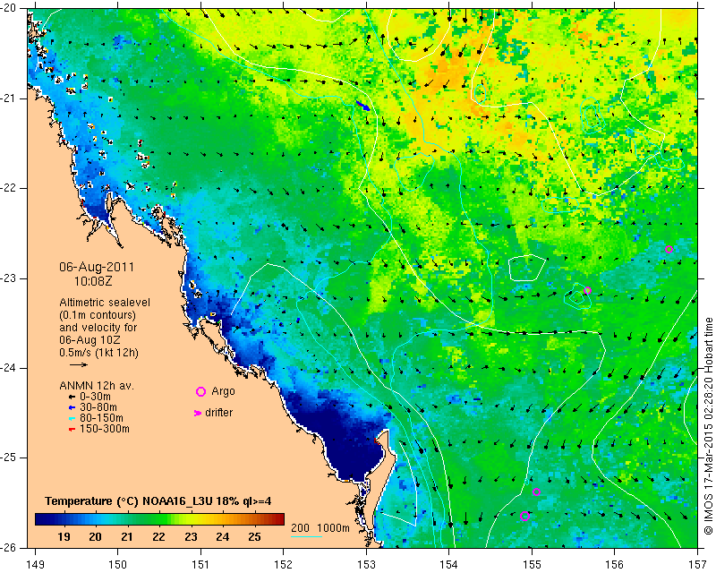Click the longitude axis label '154'
The image size is (716, 573).
click(x=449, y=565)
